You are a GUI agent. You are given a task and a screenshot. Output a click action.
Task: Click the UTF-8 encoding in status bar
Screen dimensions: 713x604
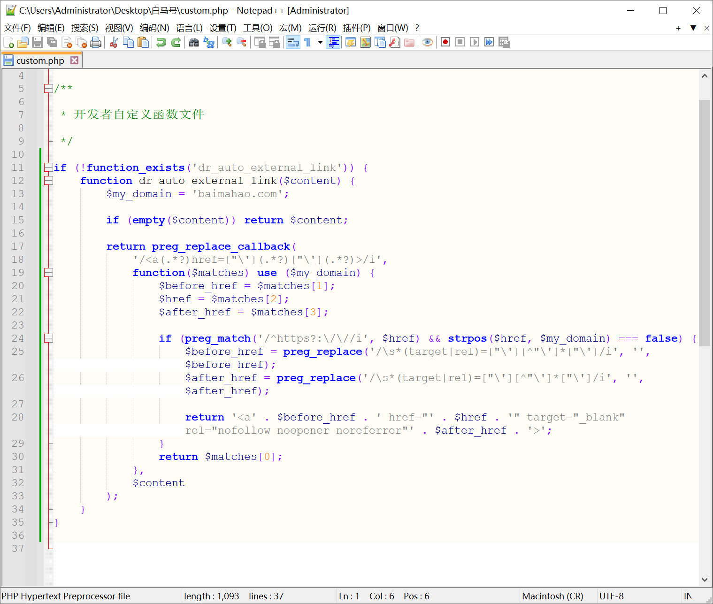(611, 596)
